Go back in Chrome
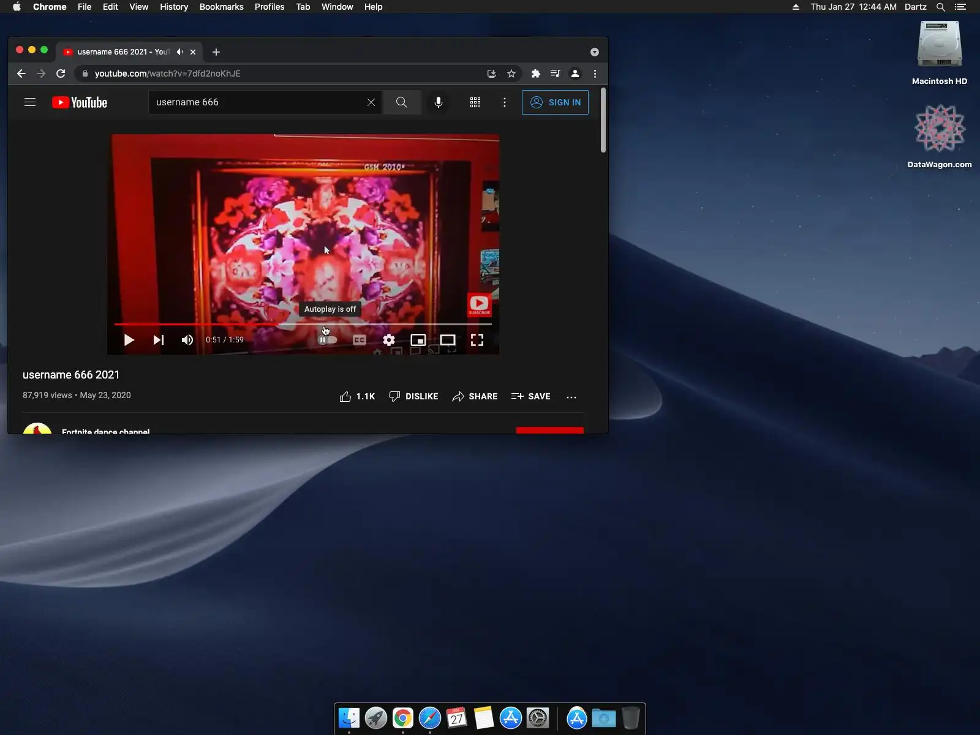980x735 pixels. [21, 73]
